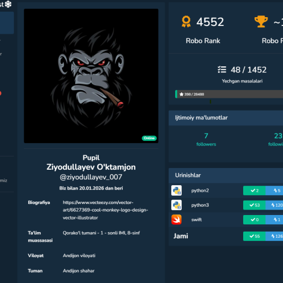Click the username @ziyodullayev_007

[91, 177]
